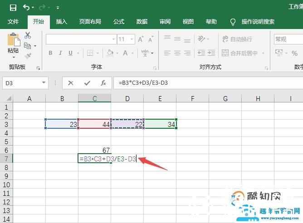Viewport: 303px width, 223px height.
Task: Click the Align Left icon
Action: coord(167,53)
